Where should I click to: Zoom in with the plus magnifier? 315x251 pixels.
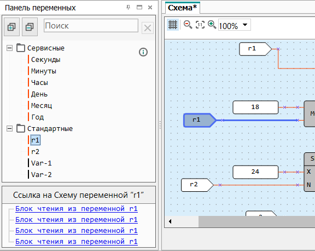point(212,25)
